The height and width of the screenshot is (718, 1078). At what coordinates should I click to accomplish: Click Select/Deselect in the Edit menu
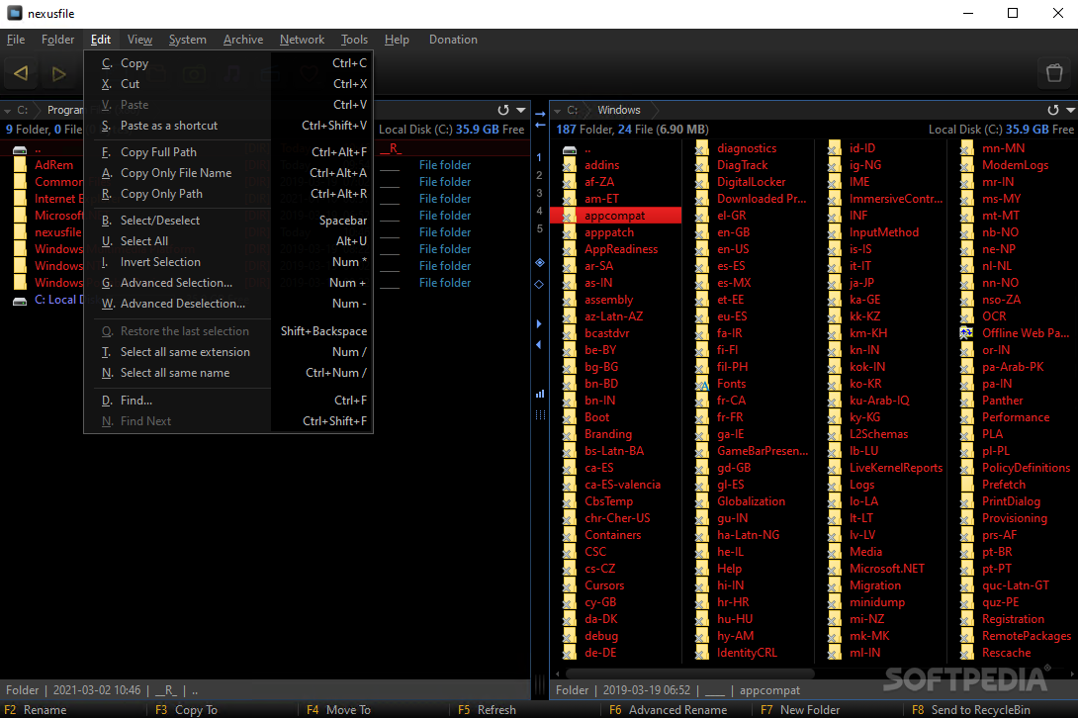tap(228, 221)
